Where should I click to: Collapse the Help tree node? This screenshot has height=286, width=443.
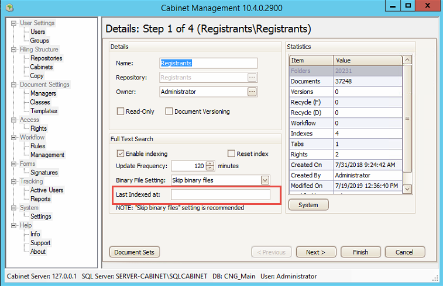click(13, 225)
